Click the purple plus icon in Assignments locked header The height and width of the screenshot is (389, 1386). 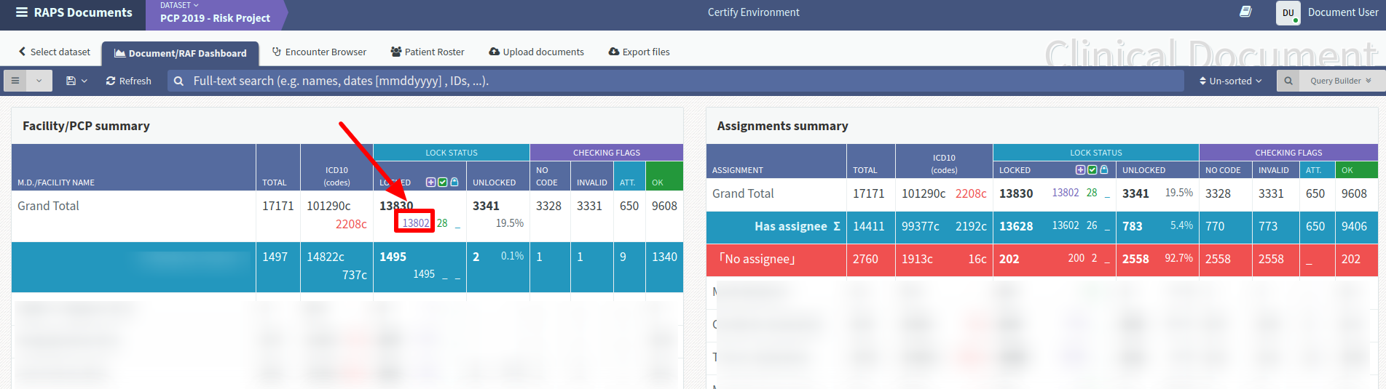coord(1080,169)
